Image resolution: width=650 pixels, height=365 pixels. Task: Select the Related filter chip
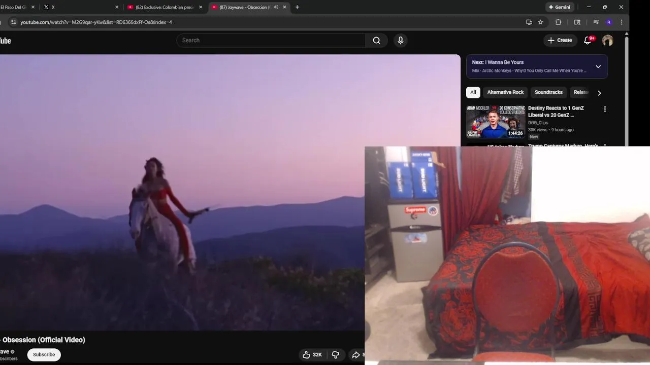click(580, 92)
